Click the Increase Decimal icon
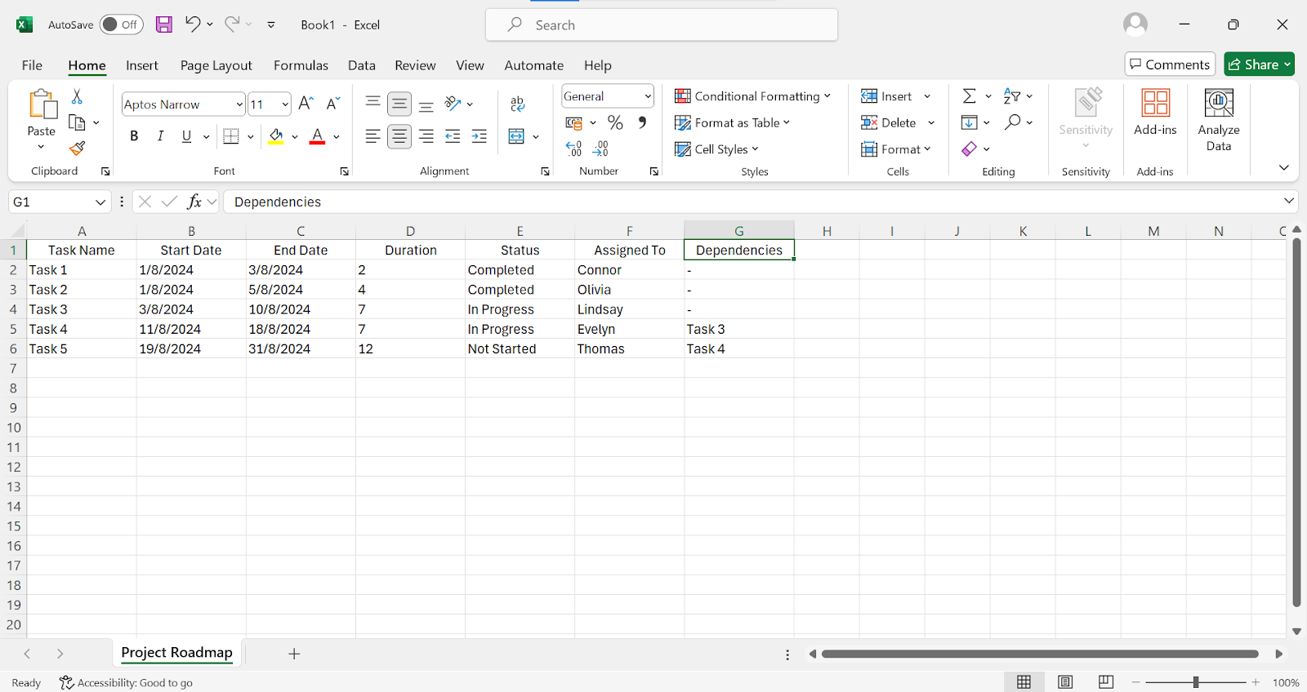 [573, 149]
